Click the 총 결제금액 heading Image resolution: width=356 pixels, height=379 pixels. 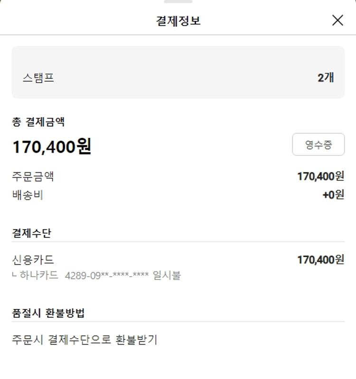[38, 122]
